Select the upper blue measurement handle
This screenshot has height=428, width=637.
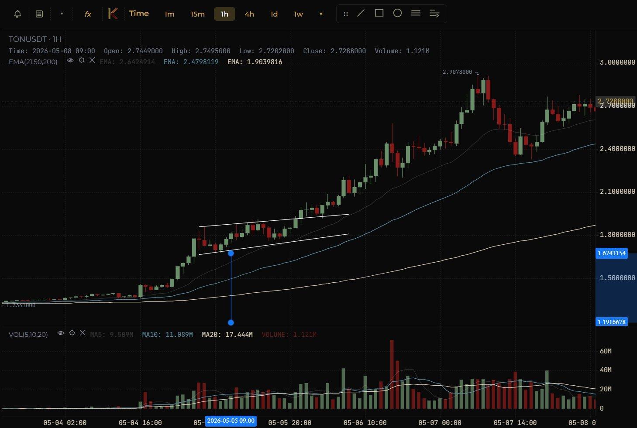coord(231,253)
